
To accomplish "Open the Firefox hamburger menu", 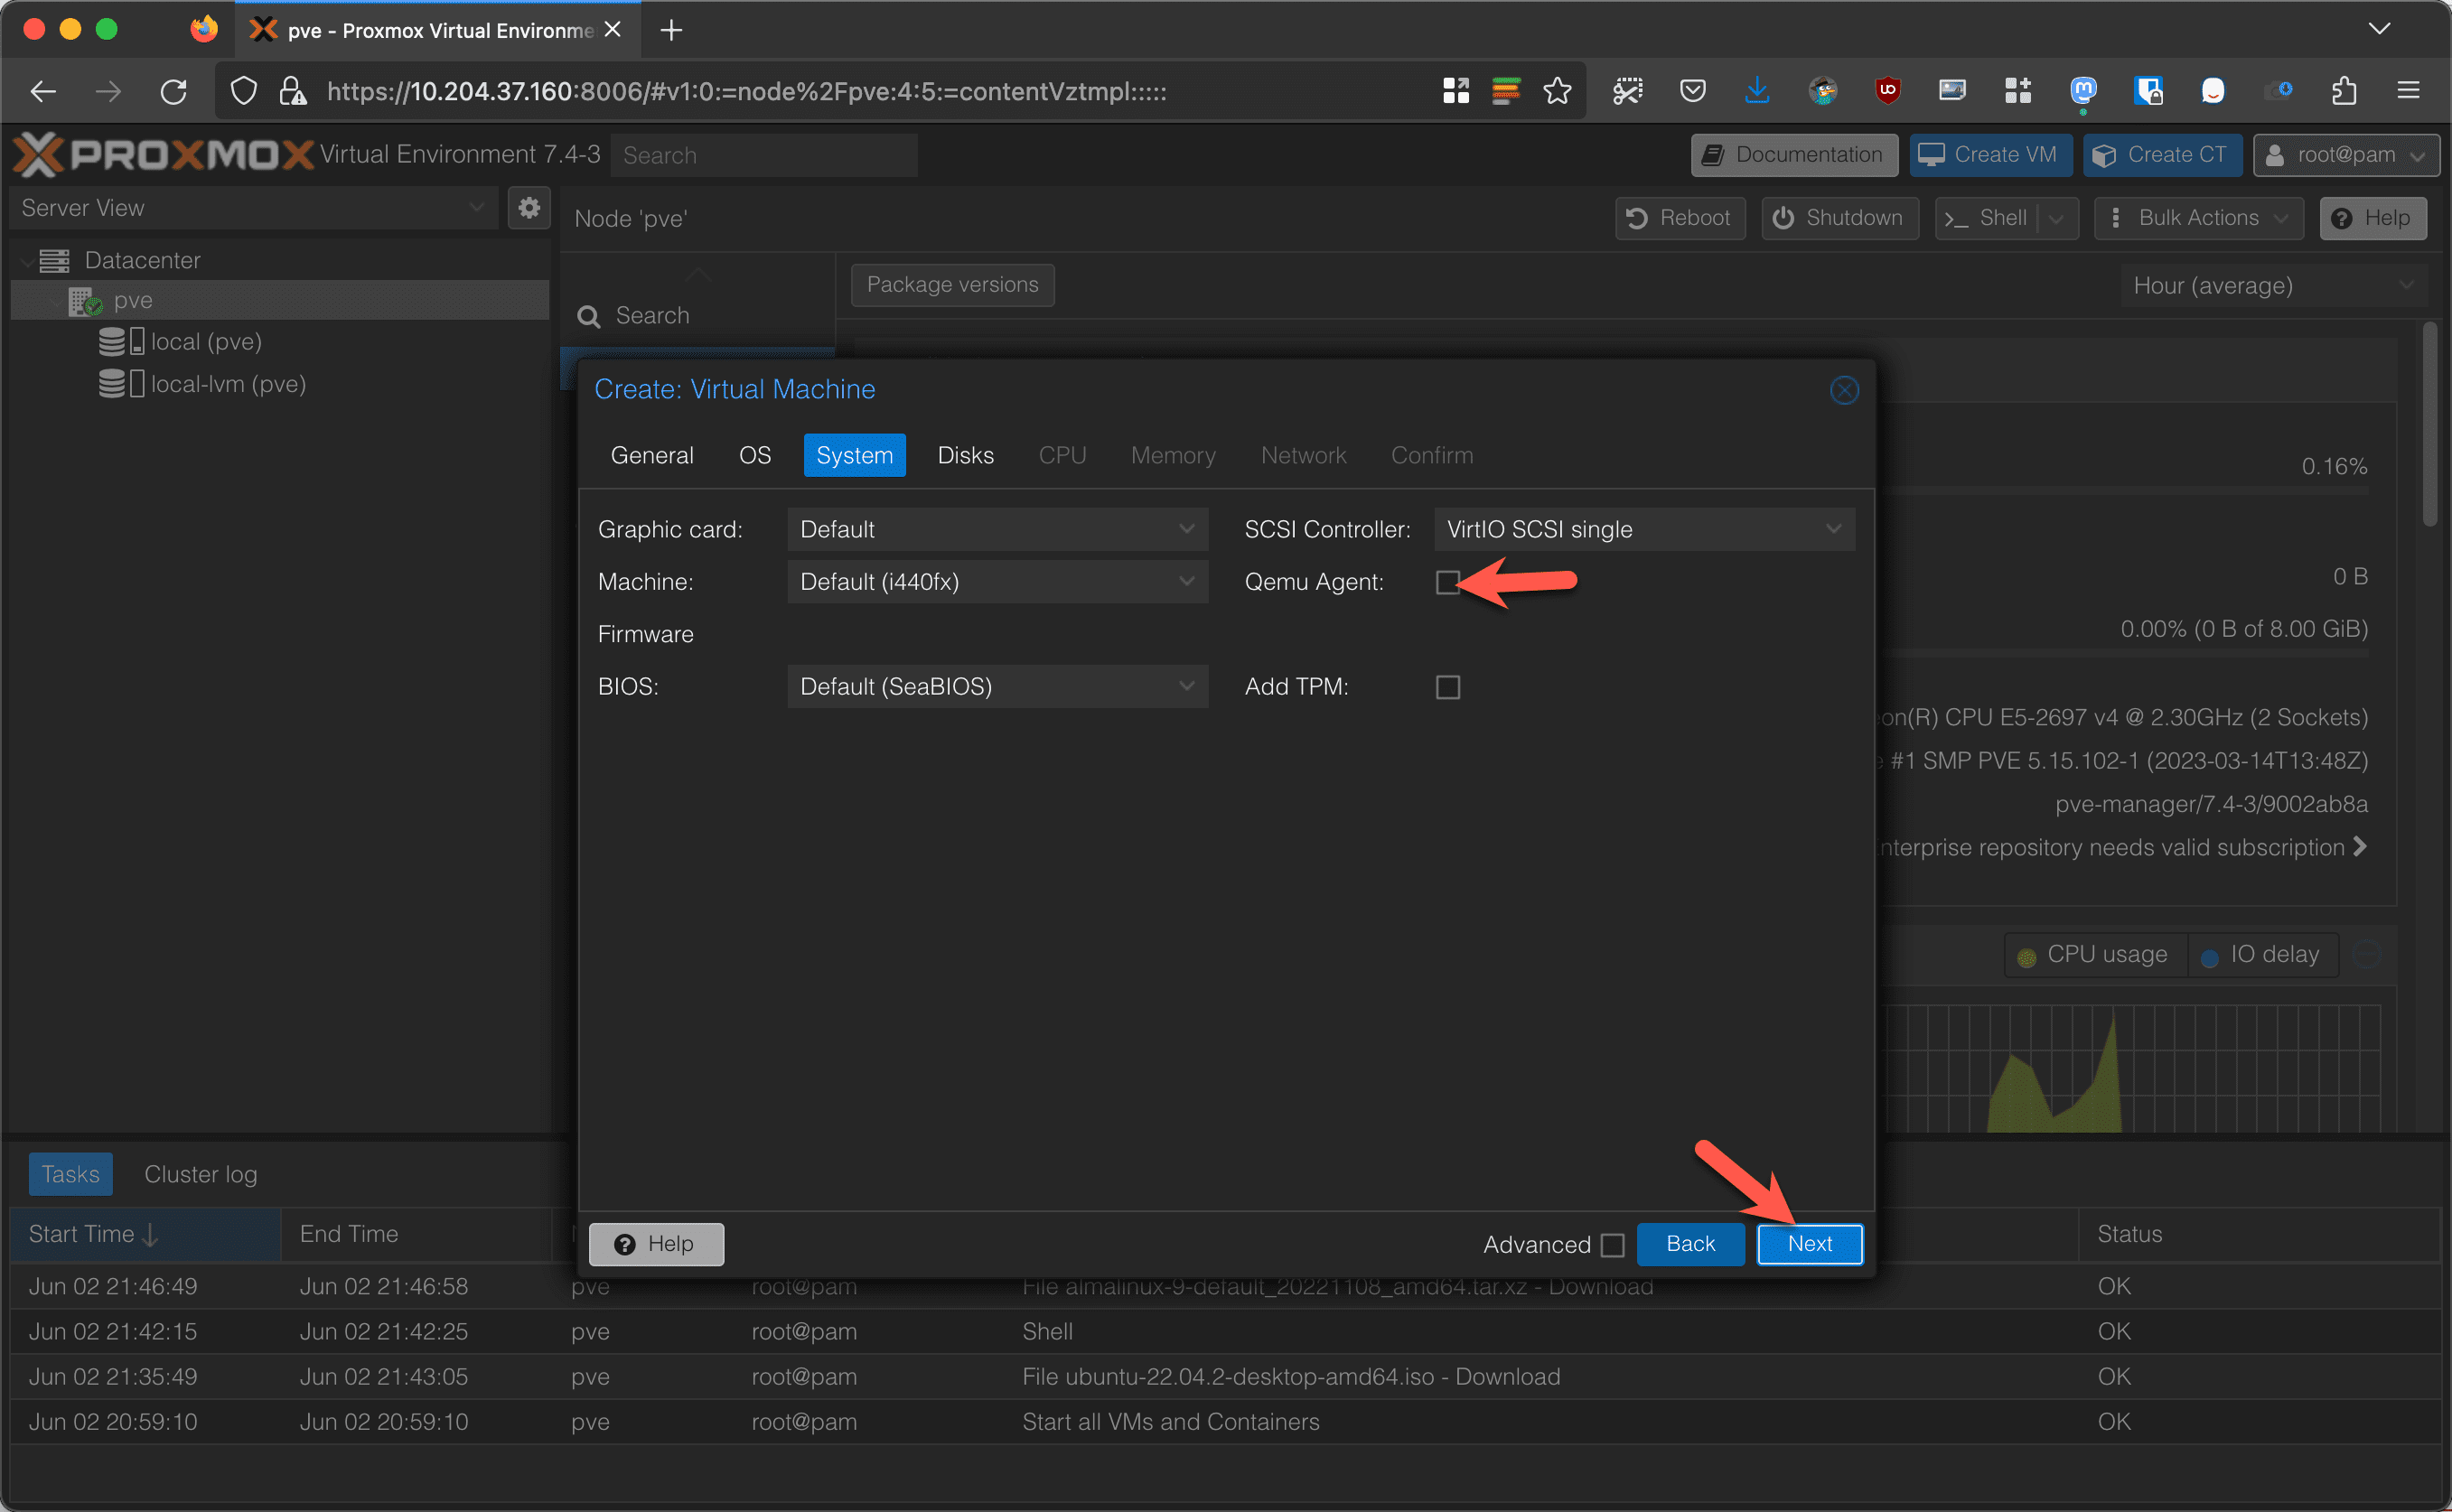I will pyautogui.click(x=2408, y=91).
